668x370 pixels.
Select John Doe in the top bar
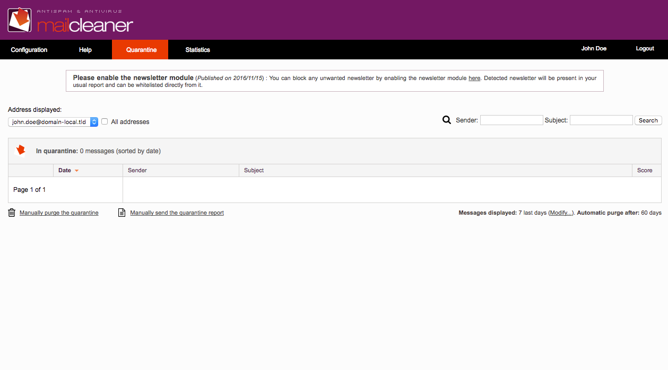[594, 48]
